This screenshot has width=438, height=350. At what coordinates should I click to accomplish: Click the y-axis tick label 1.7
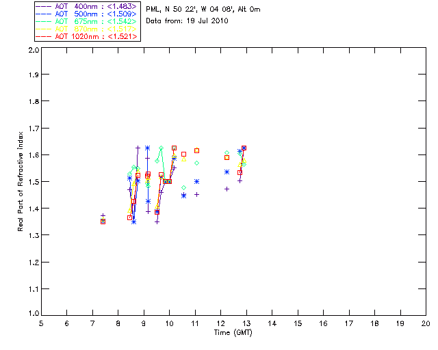(34, 129)
